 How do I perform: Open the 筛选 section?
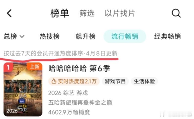(87, 13)
